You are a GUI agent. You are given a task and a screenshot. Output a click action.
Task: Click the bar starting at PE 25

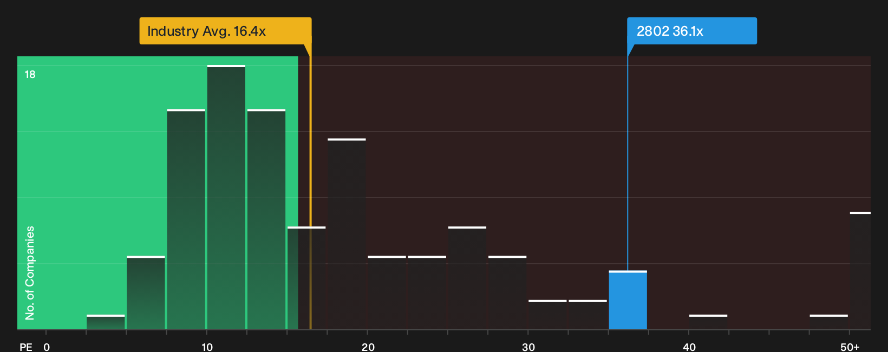click(467, 278)
